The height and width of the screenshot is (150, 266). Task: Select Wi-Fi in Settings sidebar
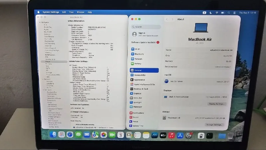point(144,49)
